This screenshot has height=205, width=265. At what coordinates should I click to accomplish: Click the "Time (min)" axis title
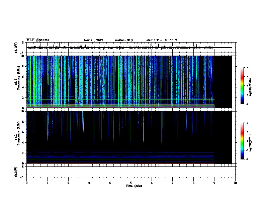134,186
